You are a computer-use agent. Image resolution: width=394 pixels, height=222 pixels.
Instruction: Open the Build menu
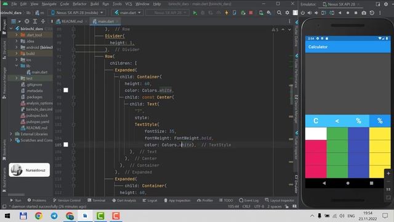click(94, 4)
